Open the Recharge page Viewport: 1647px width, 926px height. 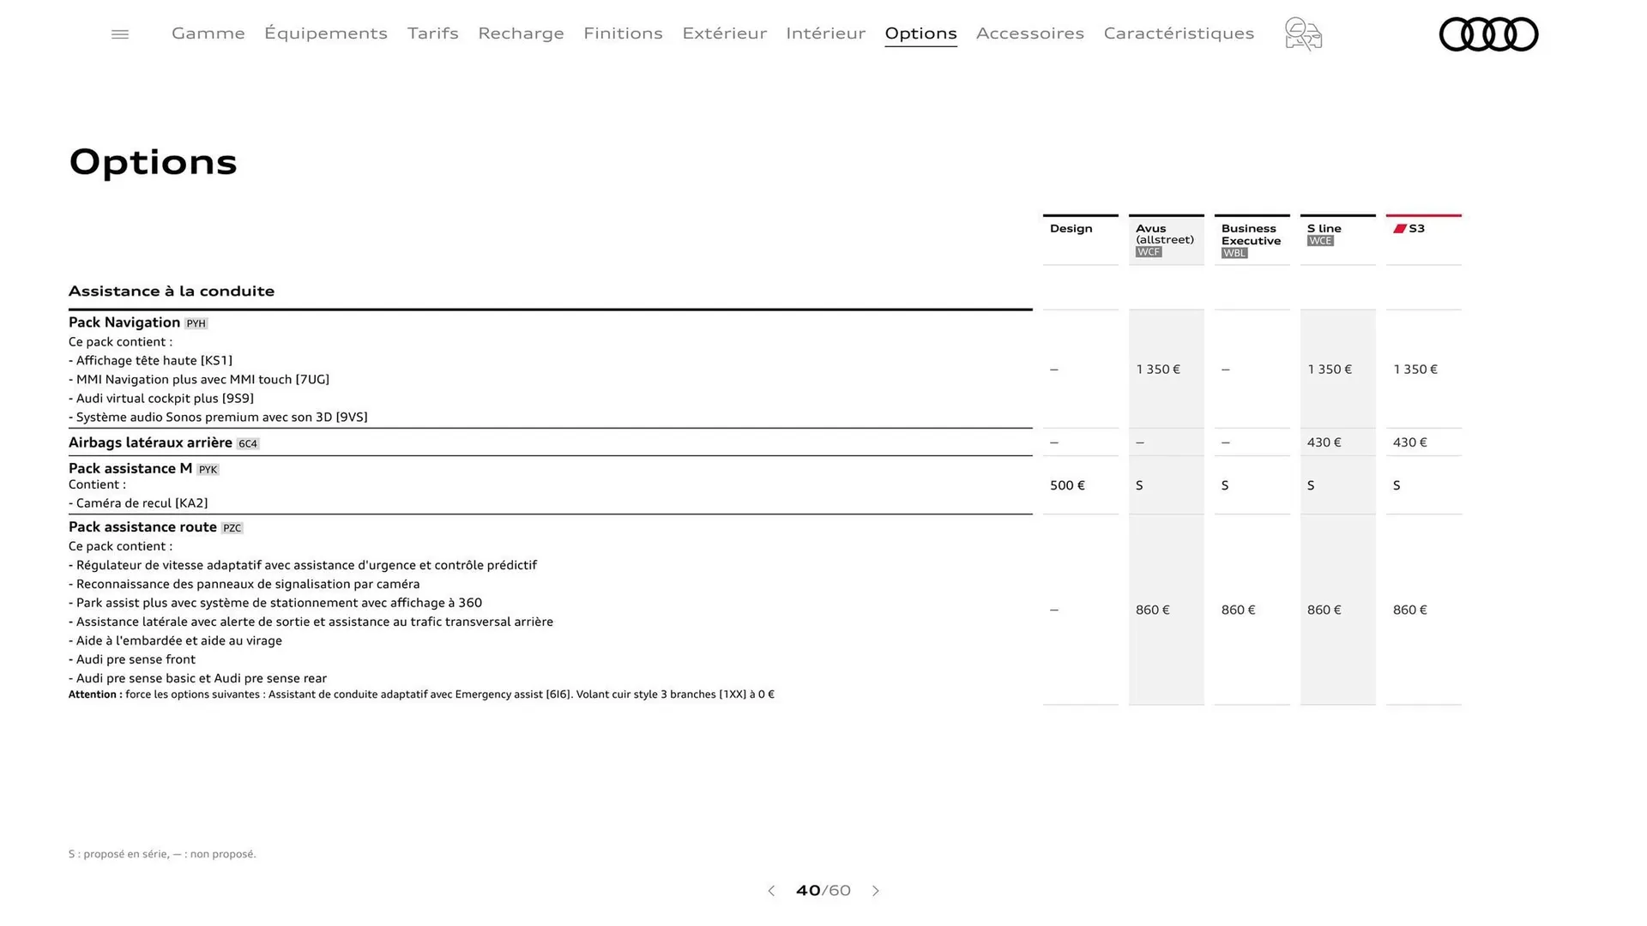point(521,33)
